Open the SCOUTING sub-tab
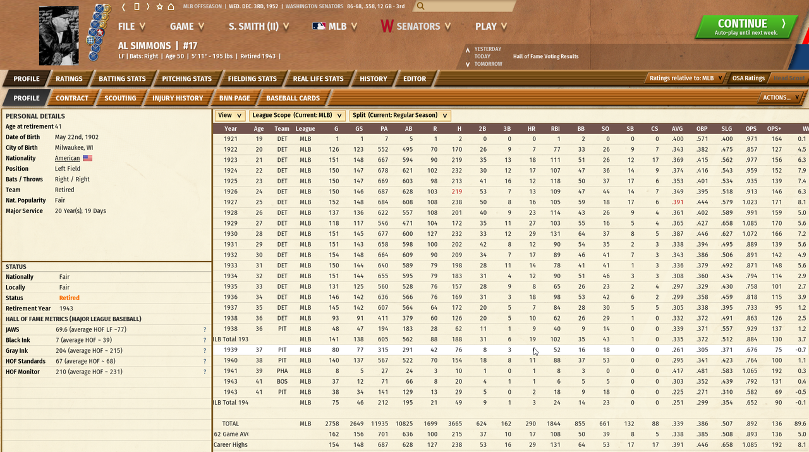The height and width of the screenshot is (452, 809). tap(120, 98)
